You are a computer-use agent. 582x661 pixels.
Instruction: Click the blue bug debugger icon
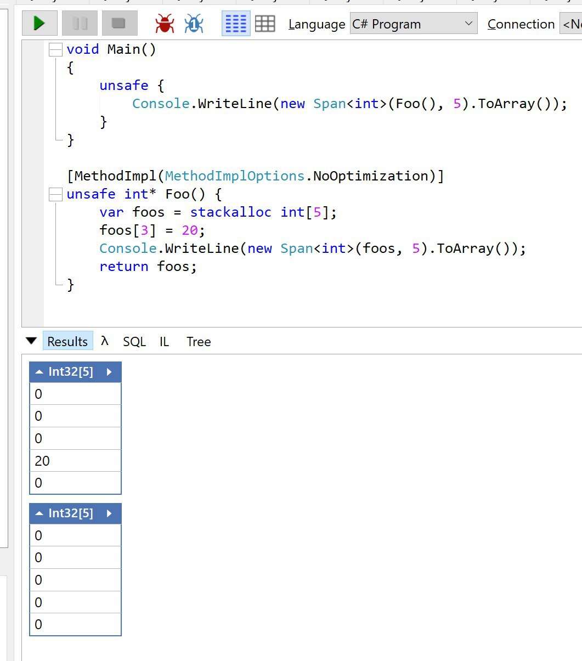194,24
